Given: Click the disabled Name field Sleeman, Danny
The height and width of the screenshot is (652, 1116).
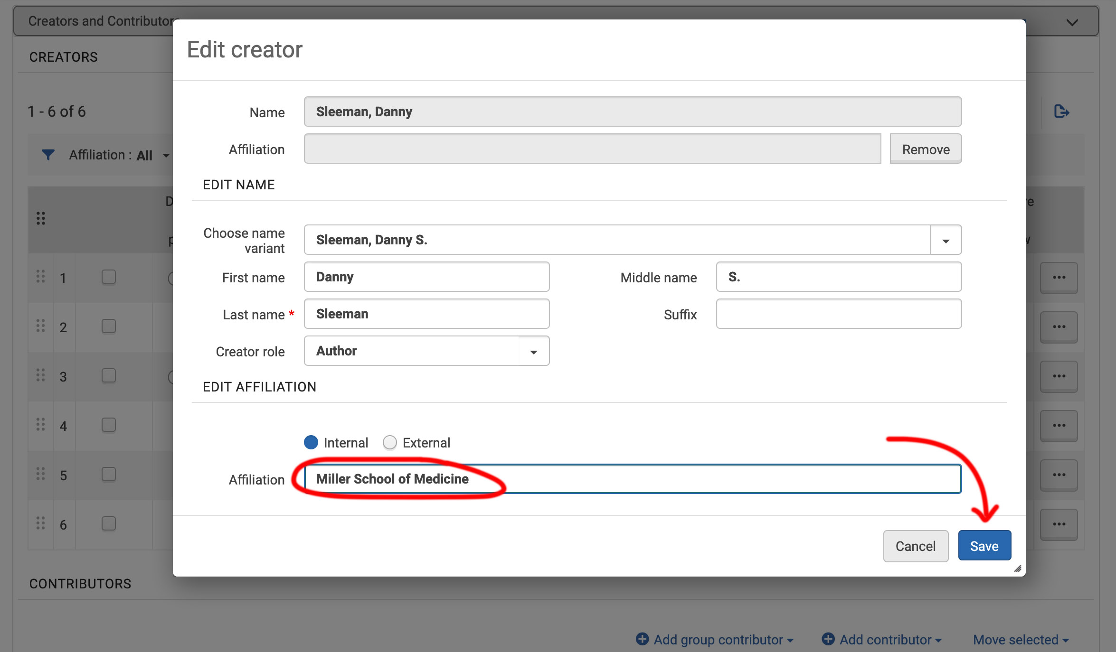Looking at the screenshot, I should [633, 112].
